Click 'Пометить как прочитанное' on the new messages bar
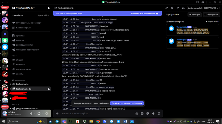This screenshot has width=222, height=124. [x=145, y=14]
